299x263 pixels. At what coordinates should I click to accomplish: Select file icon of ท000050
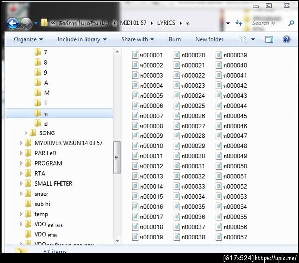click(219, 166)
